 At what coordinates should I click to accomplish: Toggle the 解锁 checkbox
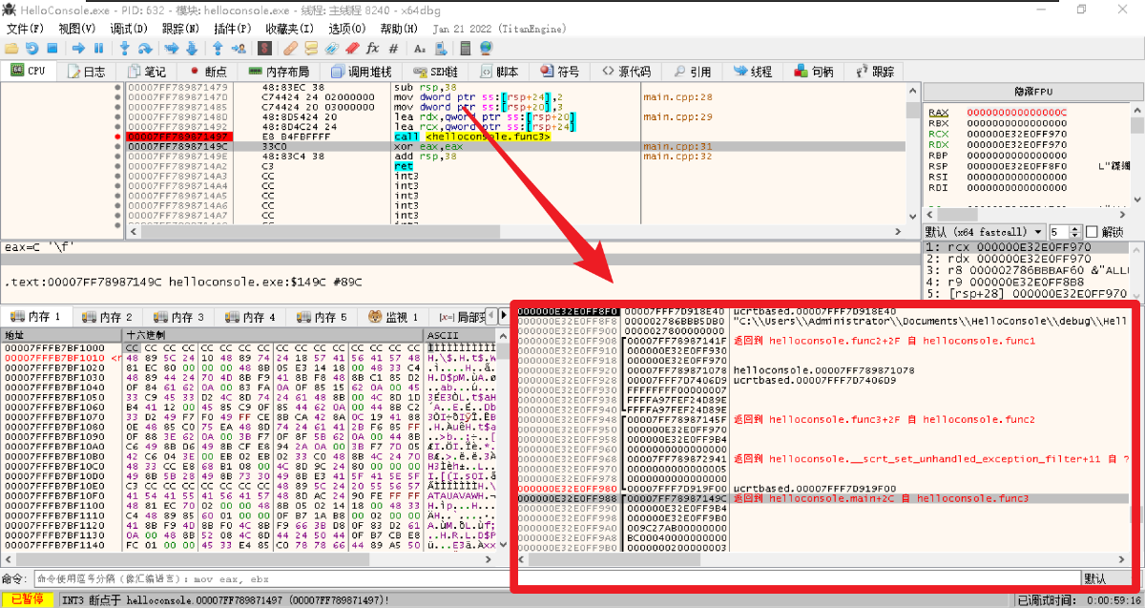pos(1093,232)
